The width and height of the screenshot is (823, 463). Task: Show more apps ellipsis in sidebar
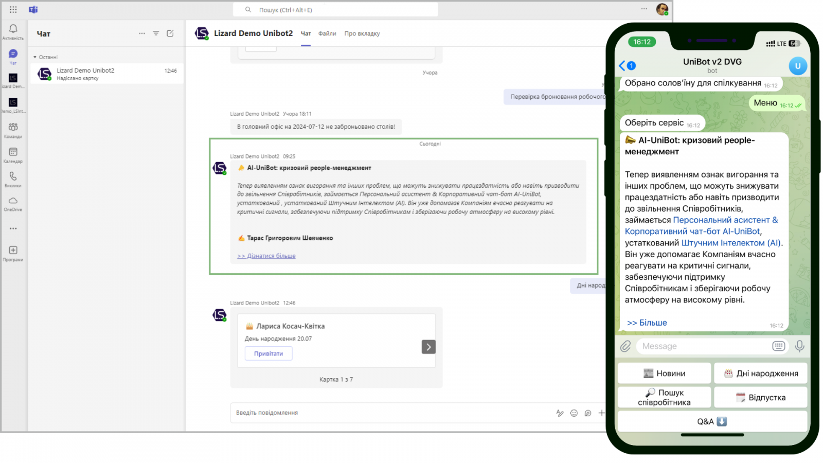pos(13,228)
